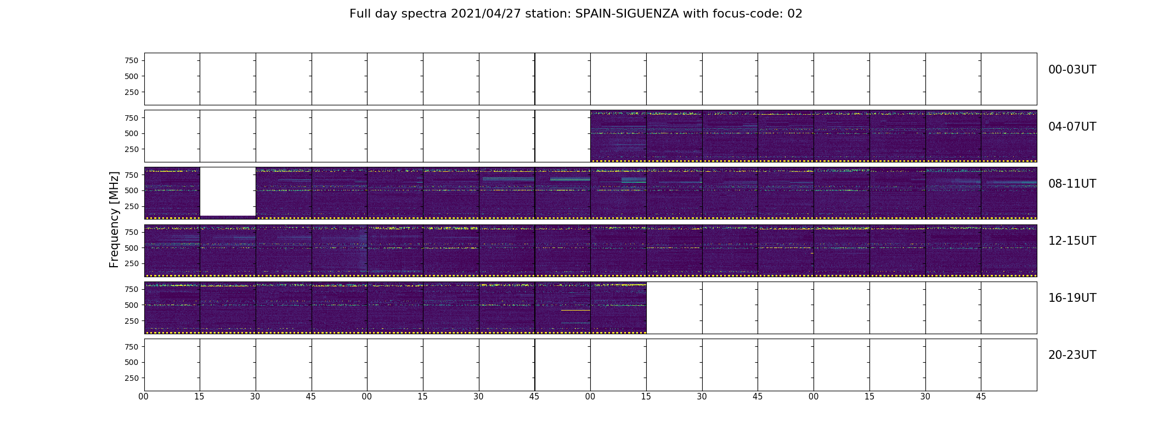
Task: Click the 500 tick of the 08-11UT row
Action: (131, 190)
